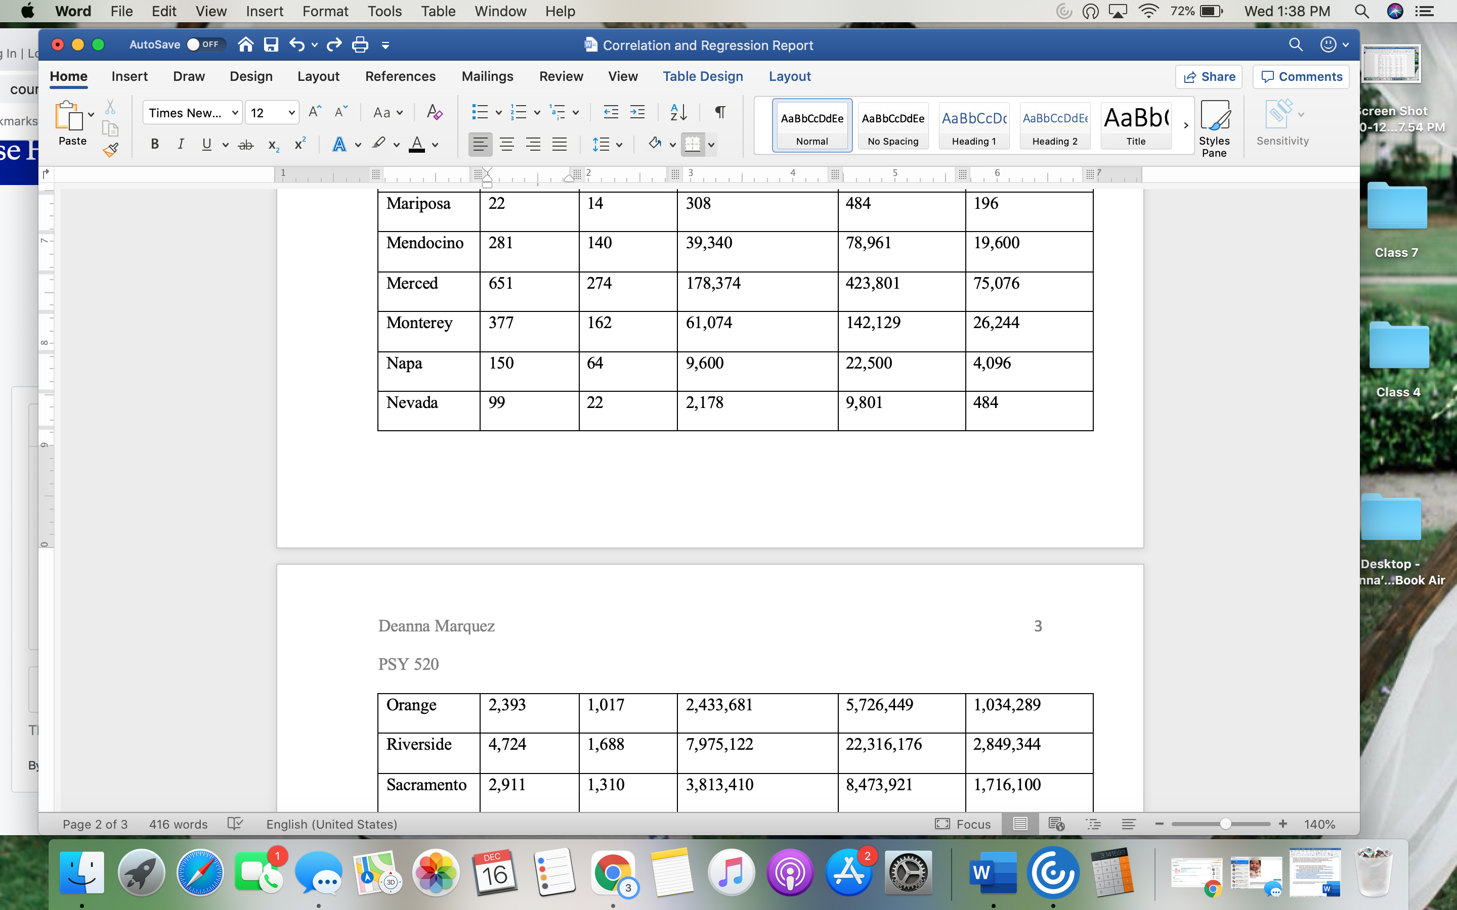Toggle show paragraph marks icon
This screenshot has height=910, width=1457.
tap(719, 113)
